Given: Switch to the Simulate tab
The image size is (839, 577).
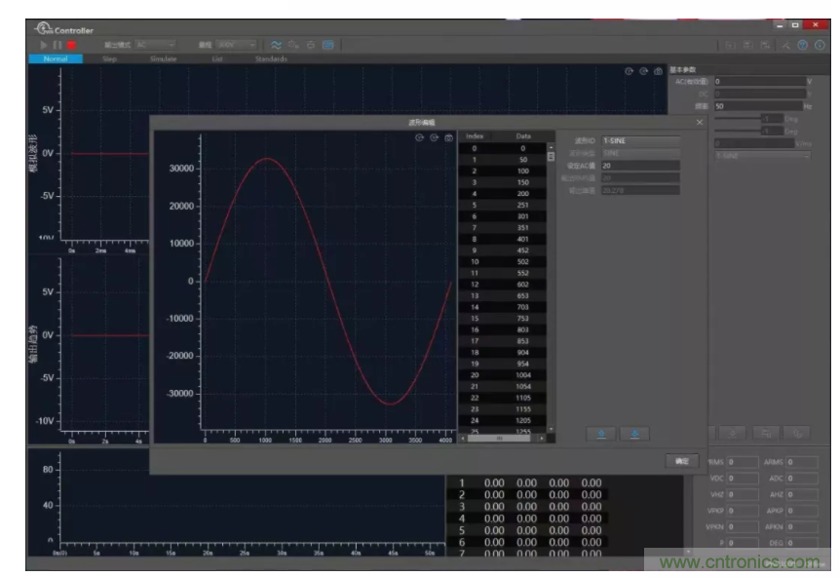Looking at the screenshot, I should click(x=163, y=59).
